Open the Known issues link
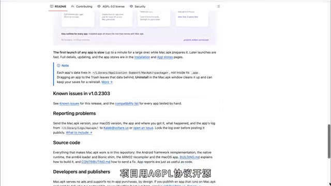Screen dimensions: 331x186 click(x=69, y=103)
